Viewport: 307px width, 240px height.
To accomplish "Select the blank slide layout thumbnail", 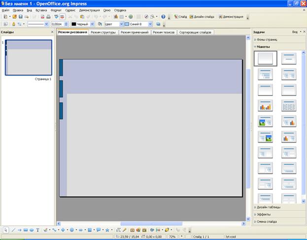I will click(x=265, y=58).
